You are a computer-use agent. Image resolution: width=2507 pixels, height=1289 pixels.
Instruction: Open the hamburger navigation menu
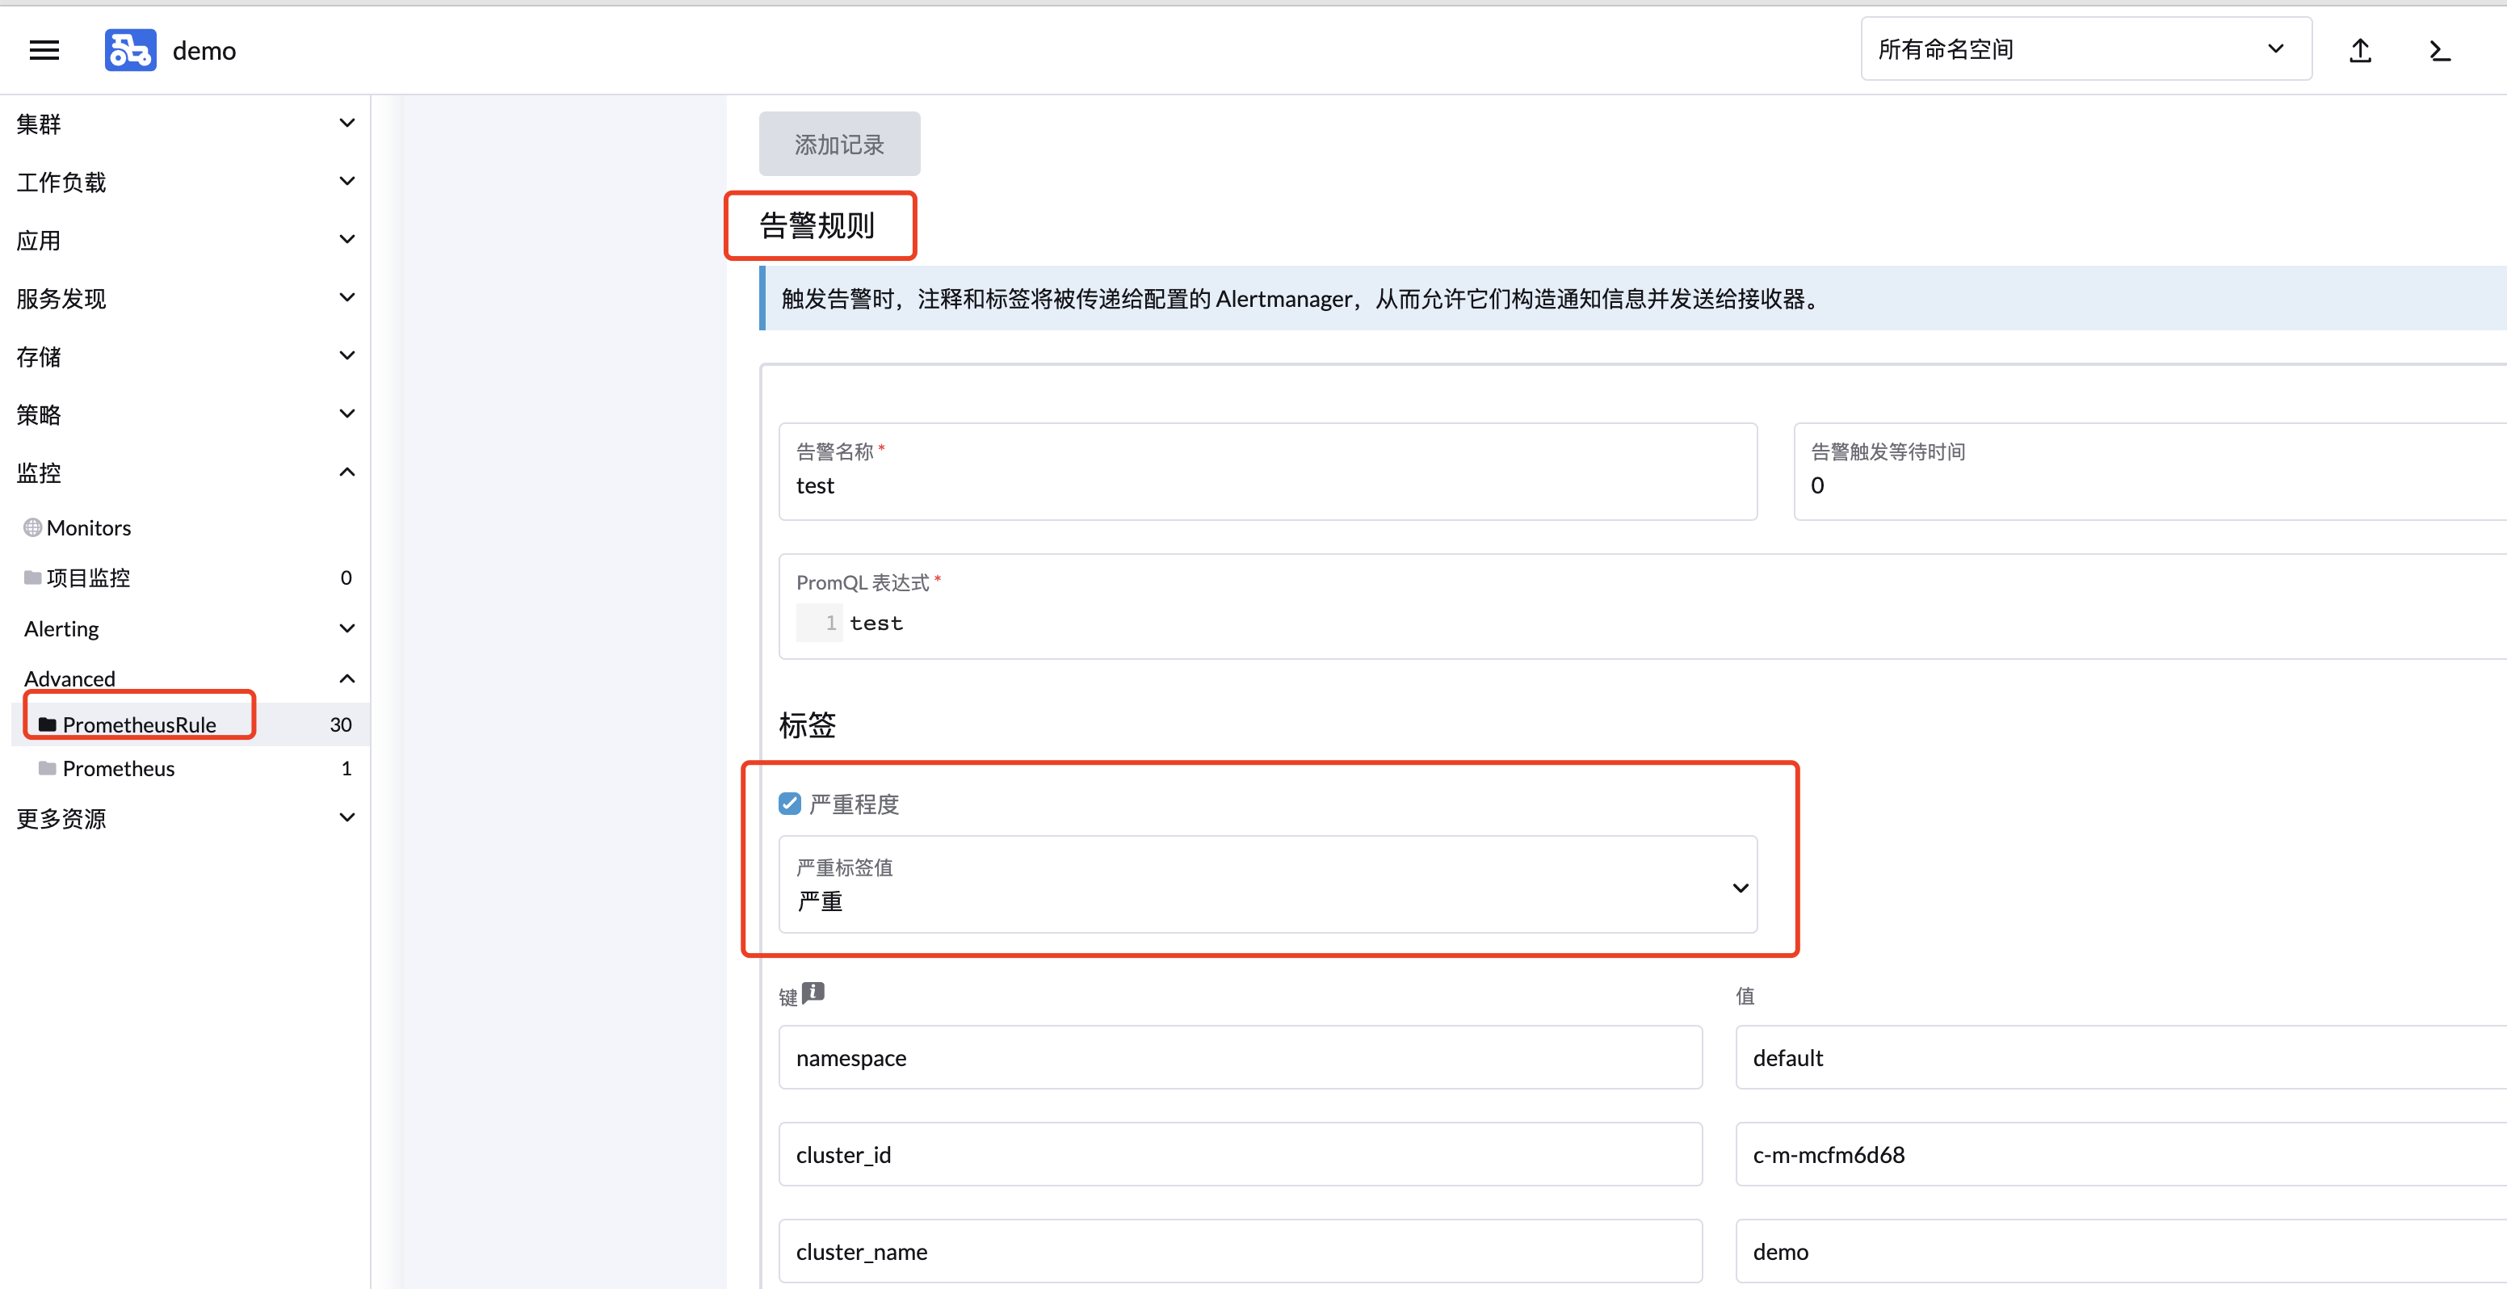44,49
